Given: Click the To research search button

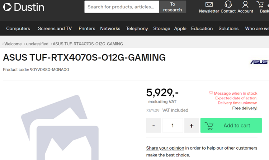Looking at the screenshot, I should tap(173, 7).
